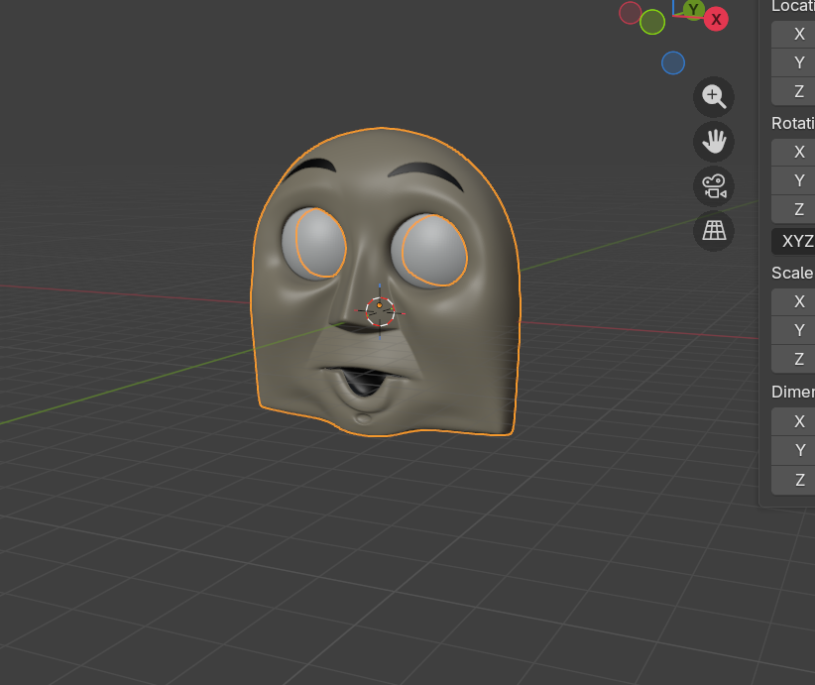815x685 pixels.
Task: Click the Dimensions Y value field
Action: [x=793, y=450]
